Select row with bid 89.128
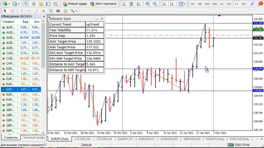Viewport: 264px width, 148px height. 21,58
